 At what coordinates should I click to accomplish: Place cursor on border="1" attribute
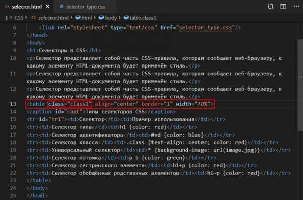pos(157,104)
